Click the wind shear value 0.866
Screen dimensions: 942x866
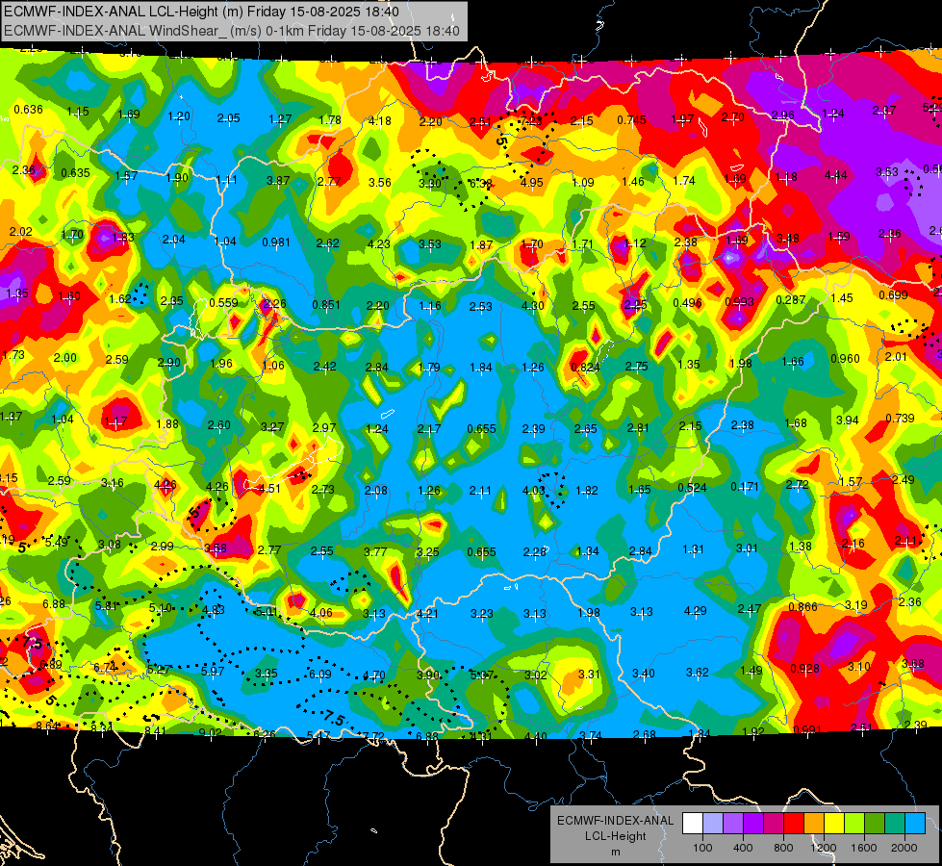coord(802,607)
